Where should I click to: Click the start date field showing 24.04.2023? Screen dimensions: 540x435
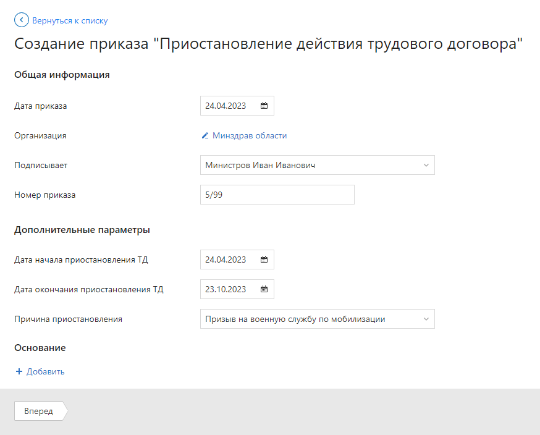(227, 260)
